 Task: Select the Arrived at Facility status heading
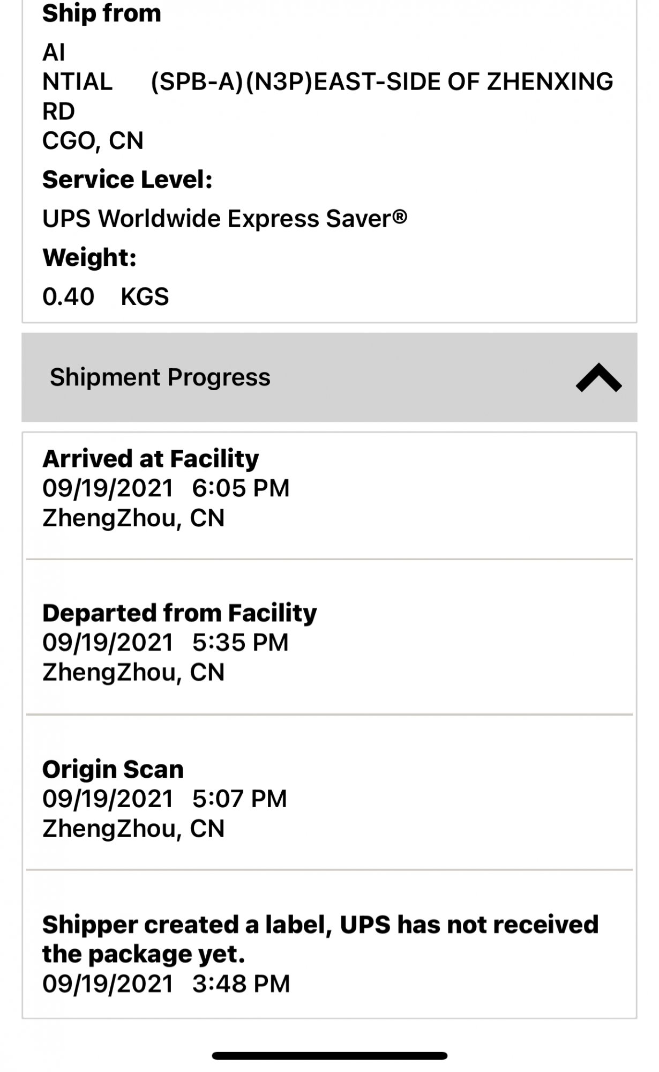151,459
